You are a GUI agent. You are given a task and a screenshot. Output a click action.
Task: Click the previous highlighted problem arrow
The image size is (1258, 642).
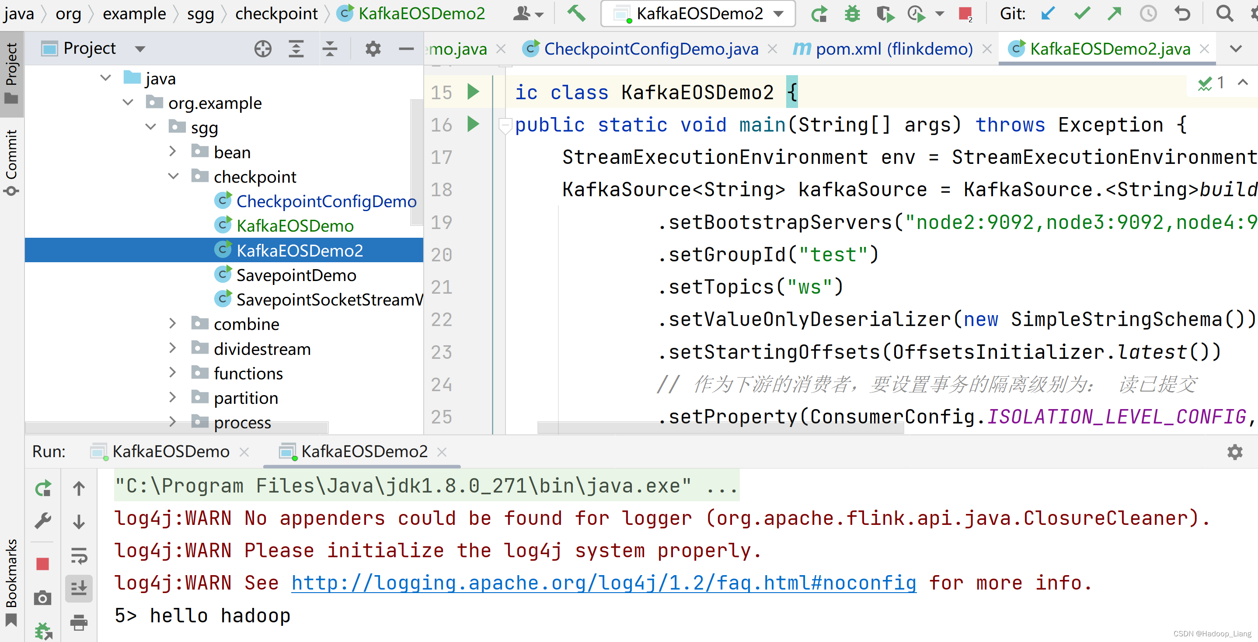(x=1242, y=83)
